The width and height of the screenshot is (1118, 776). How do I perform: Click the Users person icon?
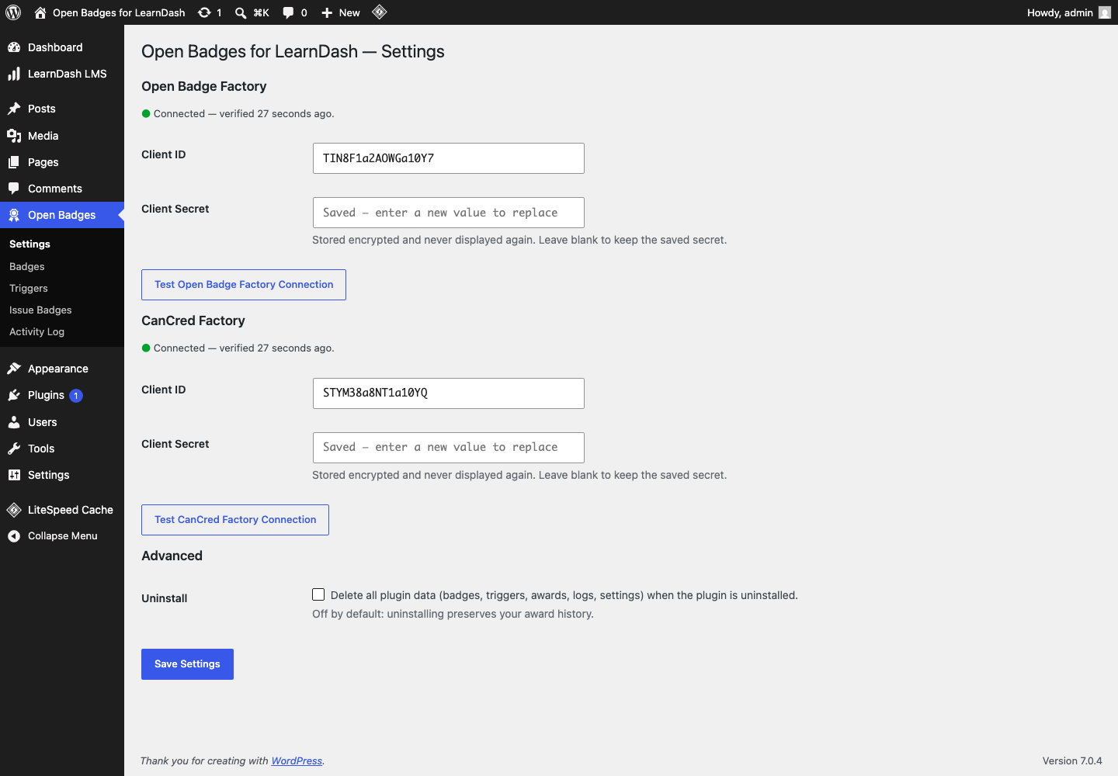point(14,422)
